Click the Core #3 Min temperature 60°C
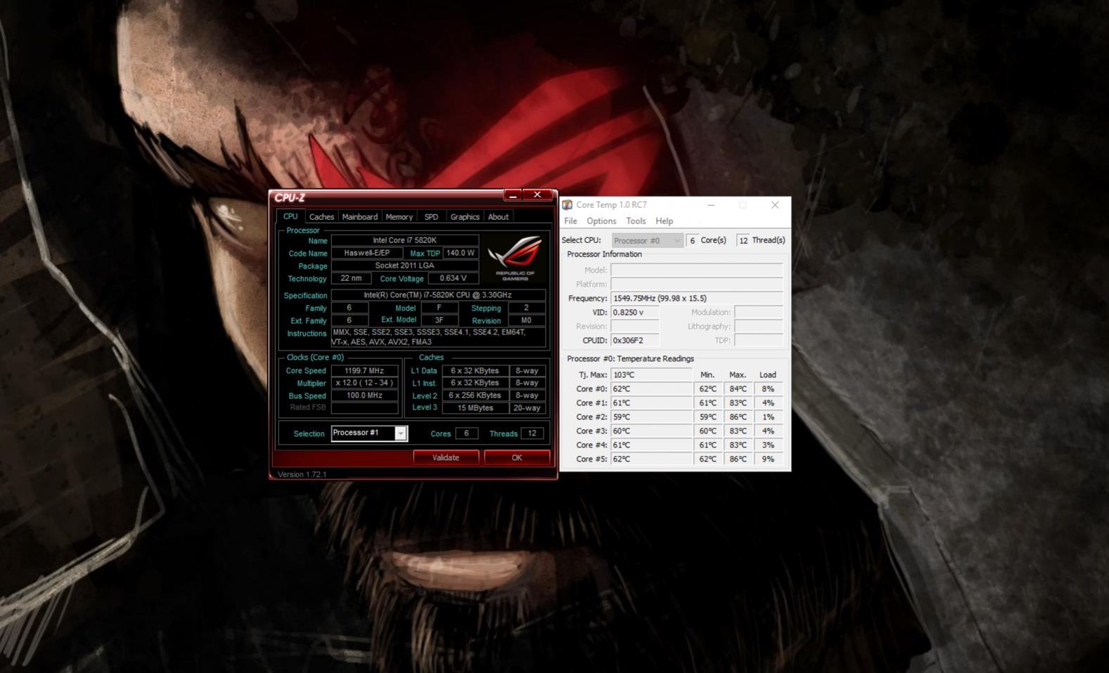 707,431
